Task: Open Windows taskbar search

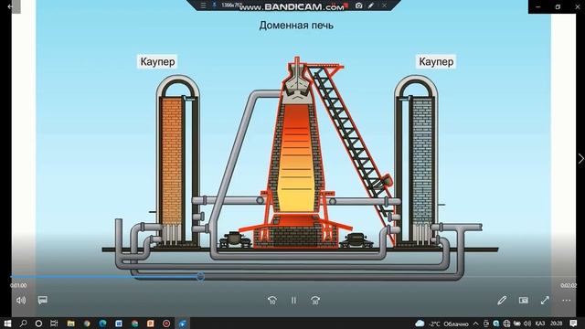Action: click(x=23, y=324)
